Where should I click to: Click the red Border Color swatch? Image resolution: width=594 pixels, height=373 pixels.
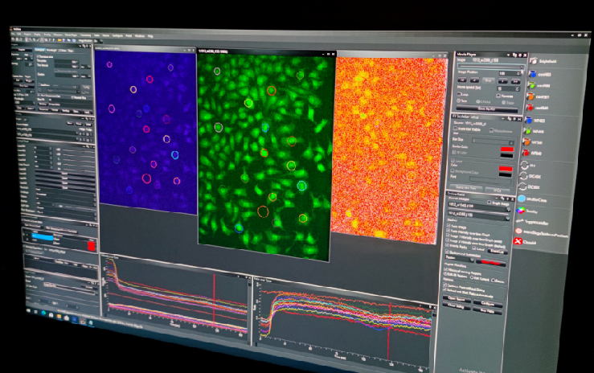[506, 149]
